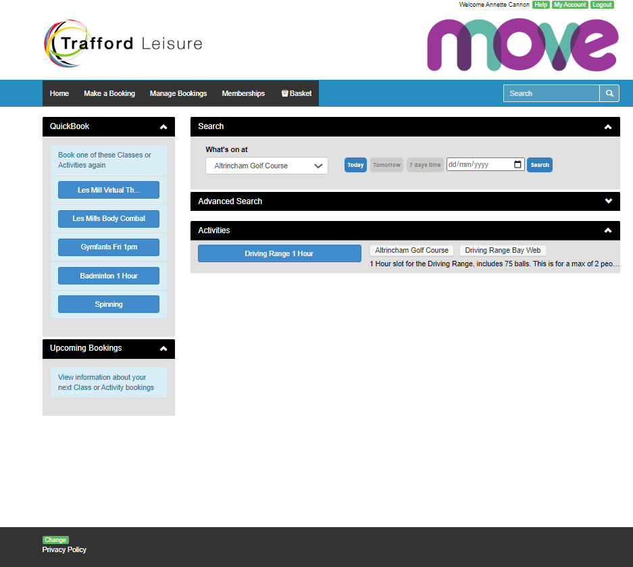Click the Trafford Leisure logo
633x567 pixels.
coord(123,43)
